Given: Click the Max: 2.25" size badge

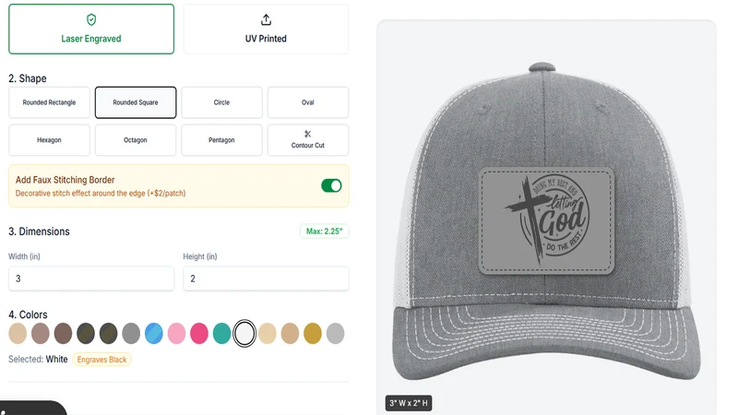Looking at the screenshot, I should tap(325, 231).
